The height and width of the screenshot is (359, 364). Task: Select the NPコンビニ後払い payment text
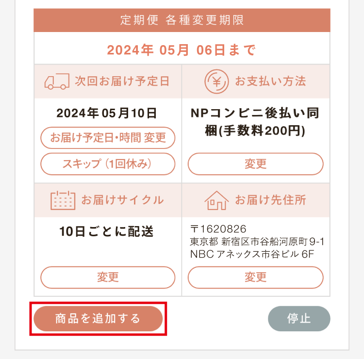click(255, 122)
